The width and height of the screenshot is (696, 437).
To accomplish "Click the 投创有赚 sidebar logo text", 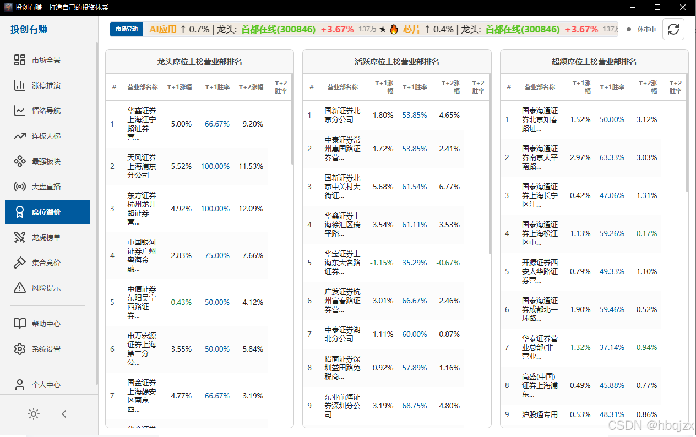I will click(29, 29).
